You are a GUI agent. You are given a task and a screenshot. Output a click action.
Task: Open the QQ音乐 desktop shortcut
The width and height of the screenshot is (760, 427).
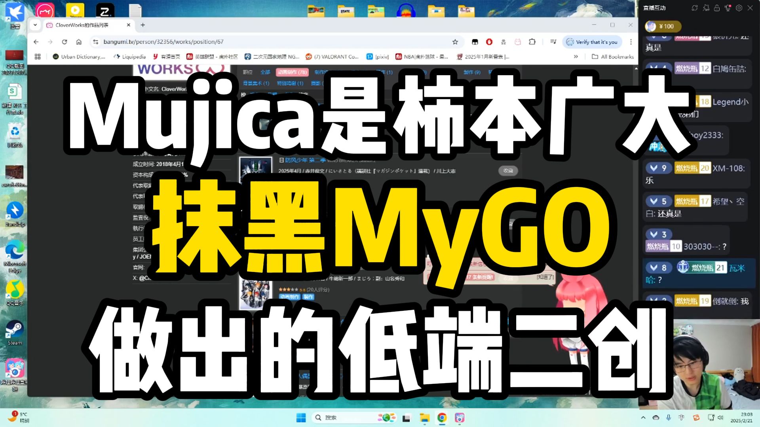click(15, 293)
